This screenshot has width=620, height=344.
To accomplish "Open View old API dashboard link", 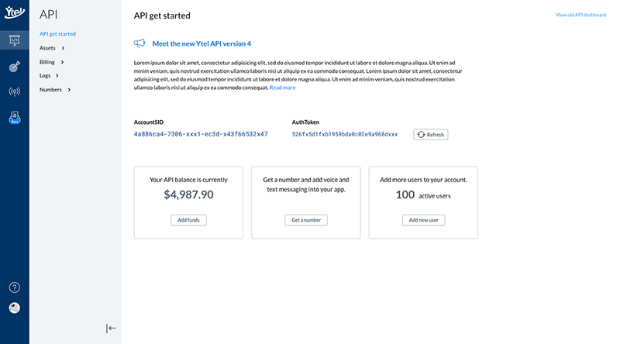I will [x=580, y=15].
